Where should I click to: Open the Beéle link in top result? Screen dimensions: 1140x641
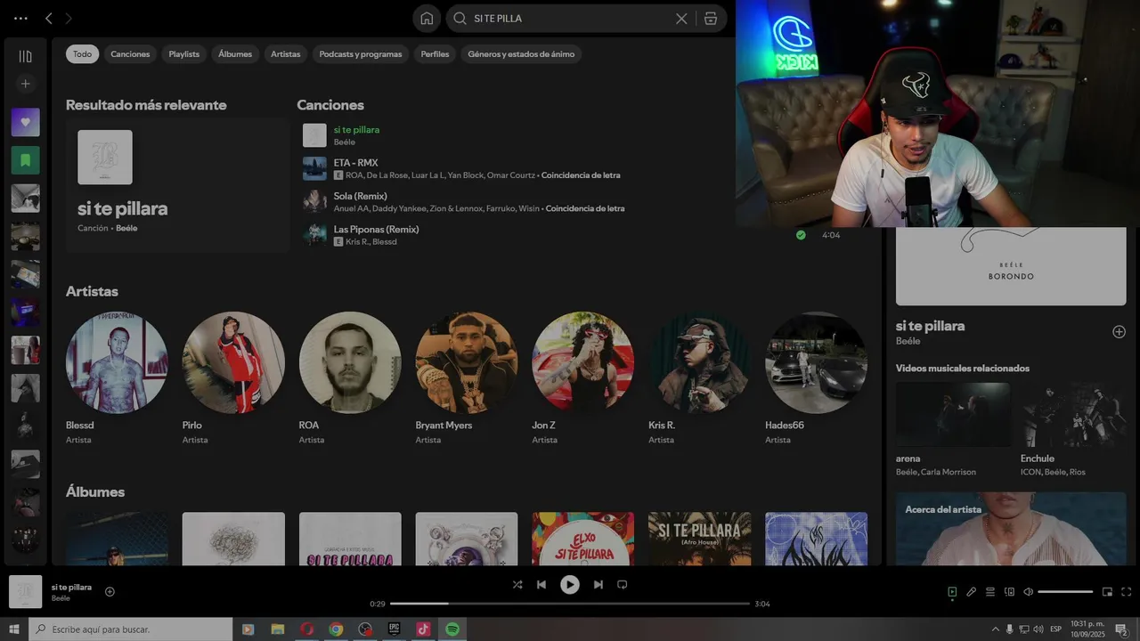tap(126, 228)
